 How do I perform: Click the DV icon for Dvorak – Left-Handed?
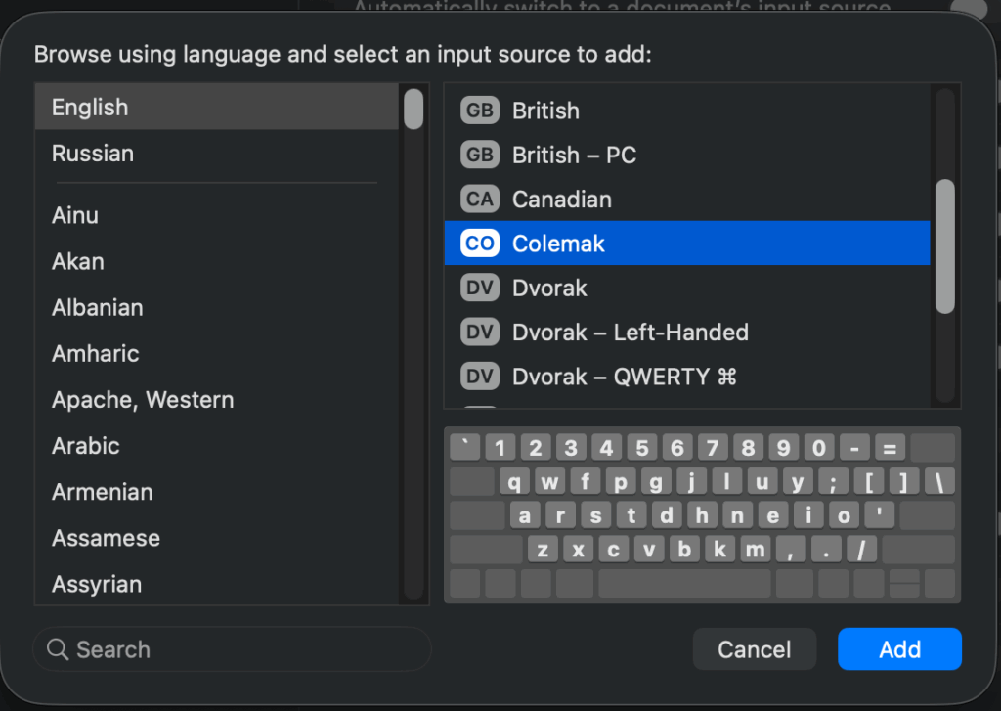point(479,333)
